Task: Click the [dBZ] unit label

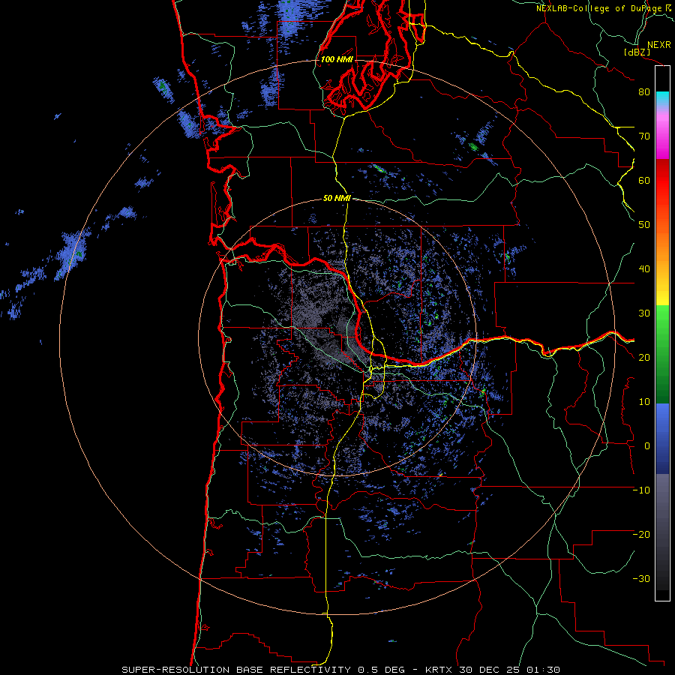Action: (637, 52)
